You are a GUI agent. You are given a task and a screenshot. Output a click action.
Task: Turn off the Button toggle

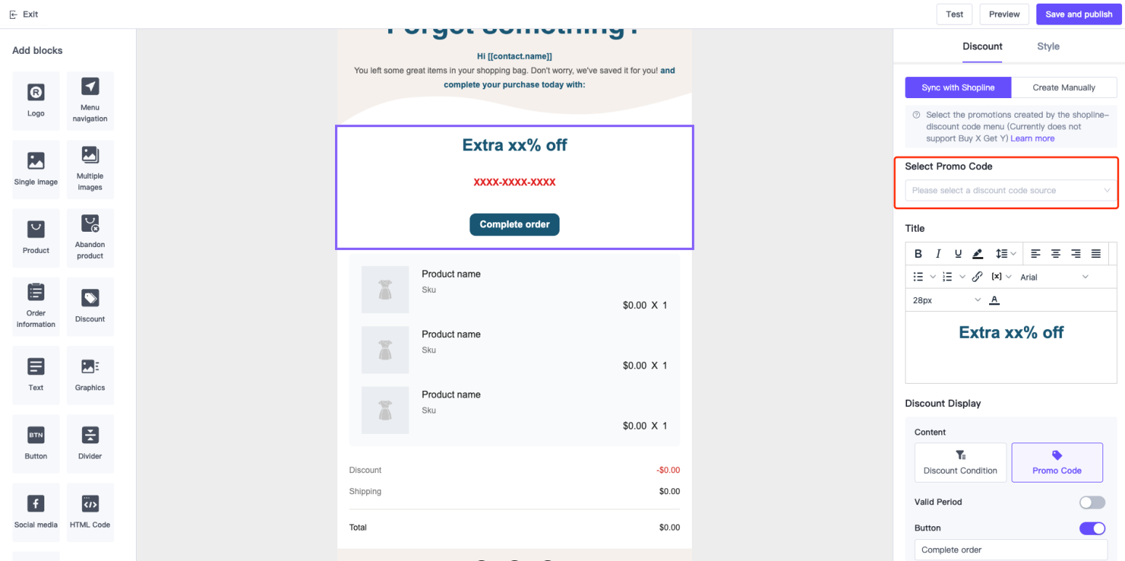1092,528
